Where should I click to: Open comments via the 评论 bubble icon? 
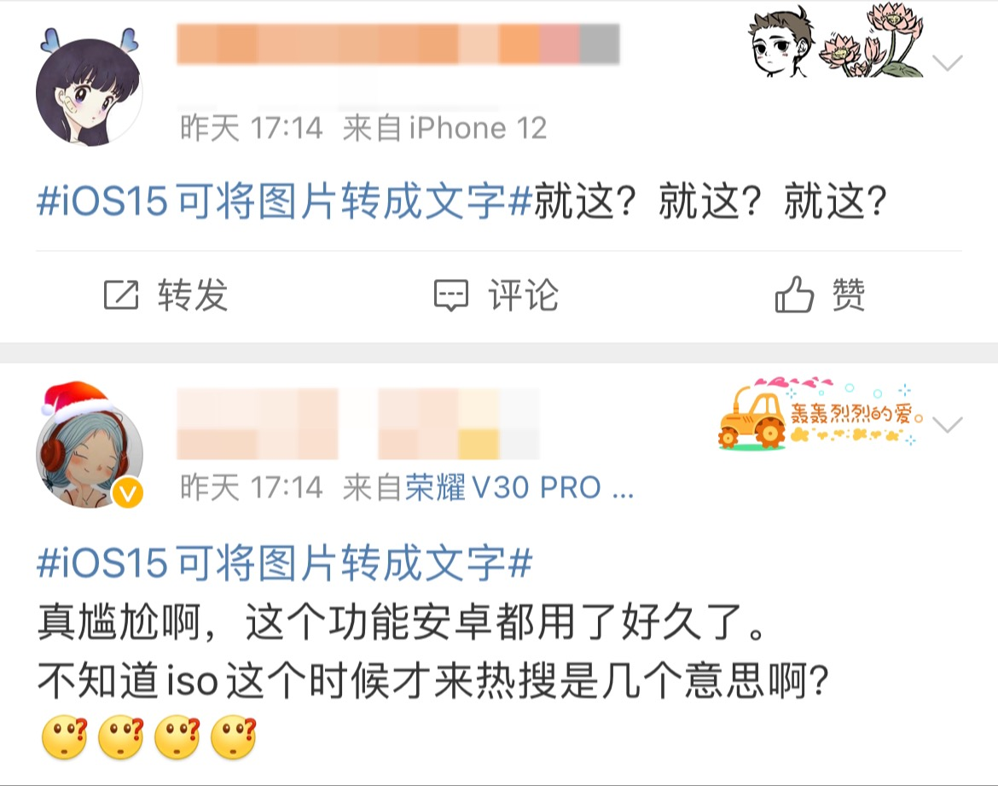pos(450,295)
